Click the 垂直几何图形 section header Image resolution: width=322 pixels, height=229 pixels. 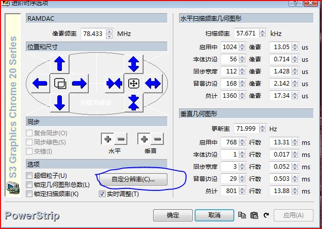point(246,113)
